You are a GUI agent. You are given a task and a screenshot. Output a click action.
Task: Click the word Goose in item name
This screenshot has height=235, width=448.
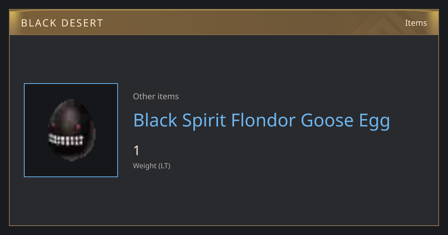tap(327, 120)
